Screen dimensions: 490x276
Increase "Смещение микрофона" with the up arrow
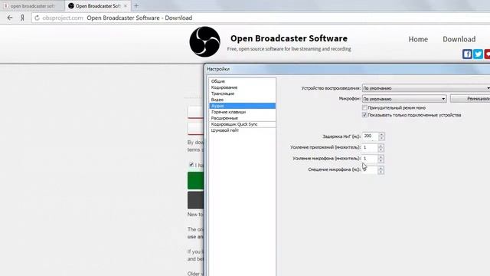click(x=381, y=168)
